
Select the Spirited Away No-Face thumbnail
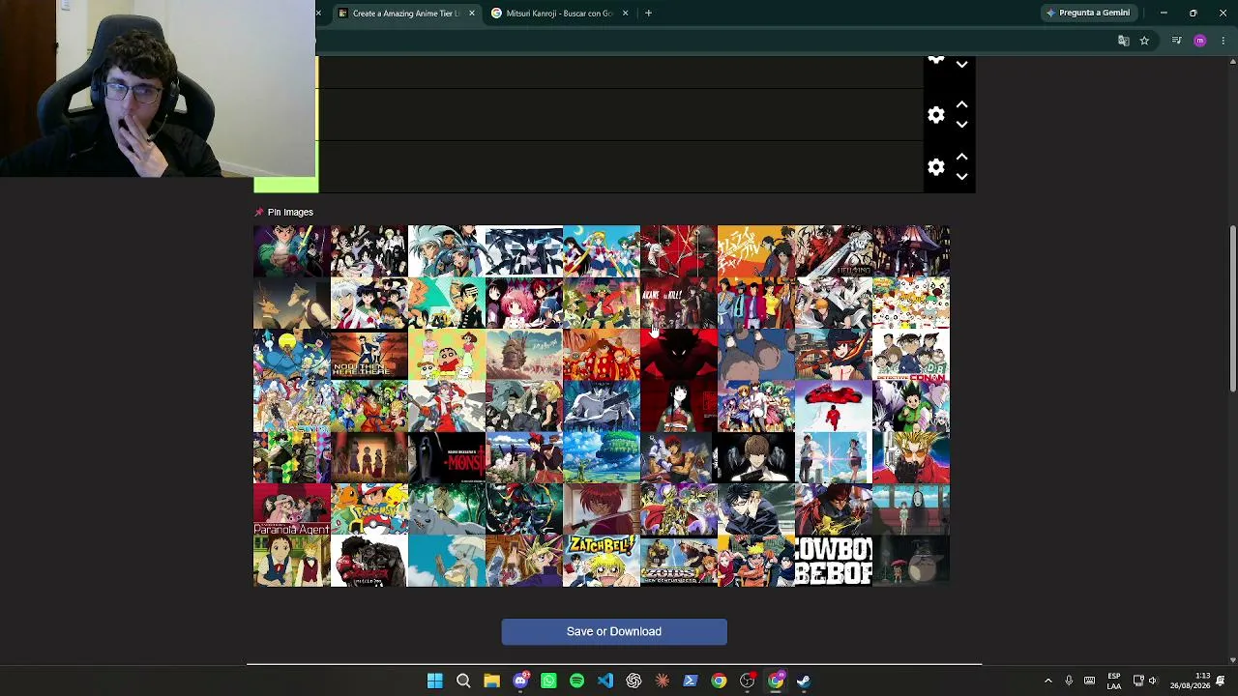[911, 509]
